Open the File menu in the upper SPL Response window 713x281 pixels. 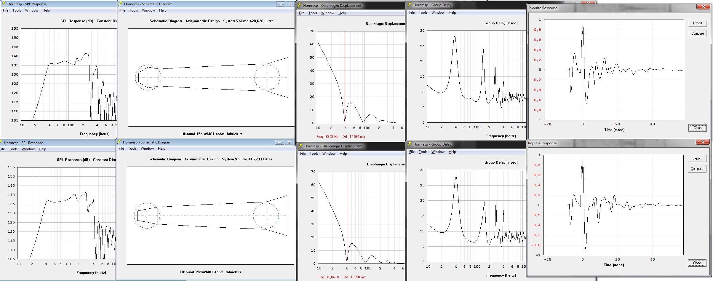6,10
